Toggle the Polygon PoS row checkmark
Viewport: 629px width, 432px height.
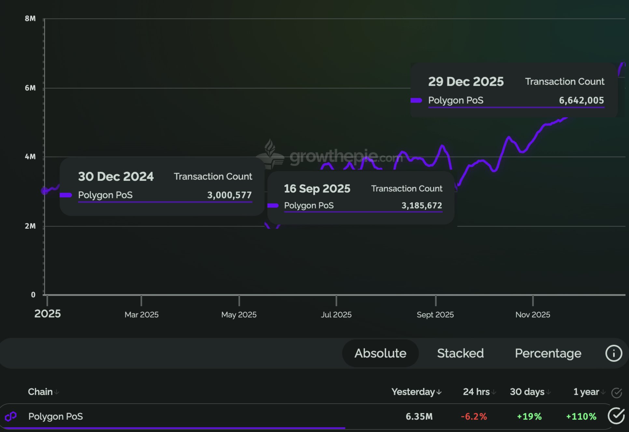pyautogui.click(x=616, y=416)
